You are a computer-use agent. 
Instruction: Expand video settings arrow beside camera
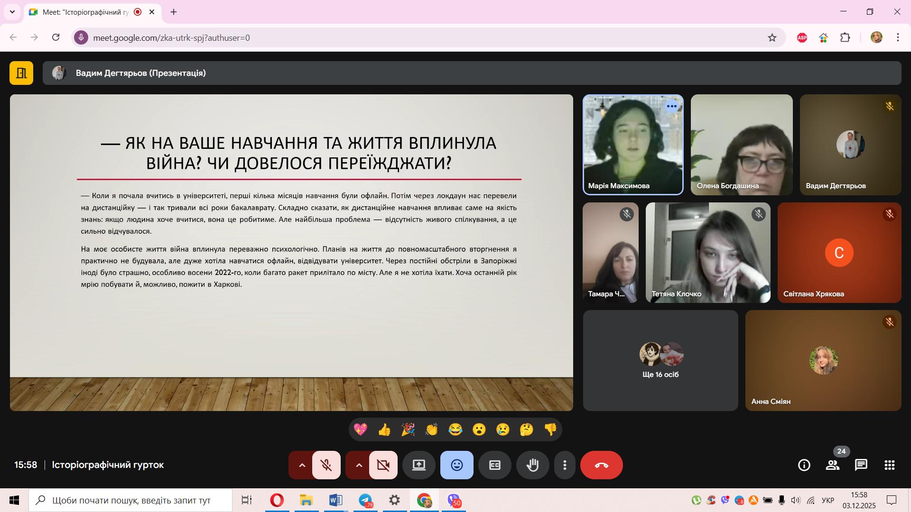pos(359,465)
